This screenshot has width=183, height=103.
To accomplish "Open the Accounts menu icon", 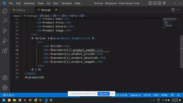I will click(5, 78).
